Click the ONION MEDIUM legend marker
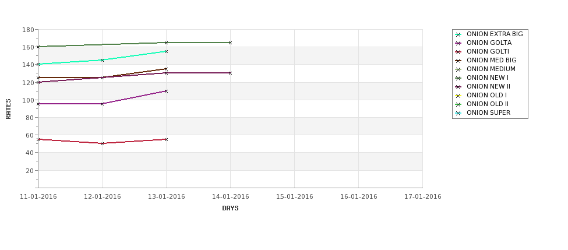The image size is (568, 250). pyautogui.click(x=458, y=69)
